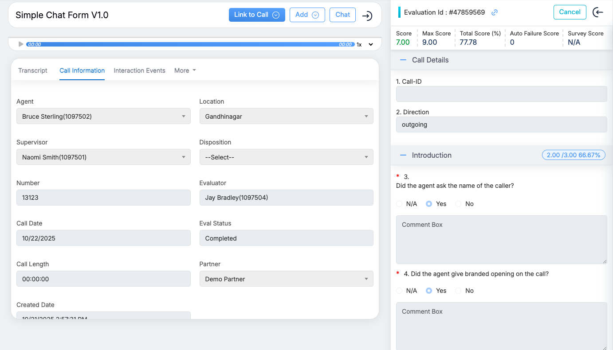Click the chevron circle on Add button
Viewport: 613px width, 350px height.
(x=315, y=15)
